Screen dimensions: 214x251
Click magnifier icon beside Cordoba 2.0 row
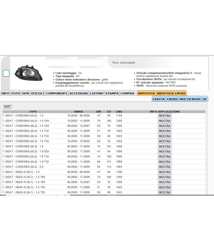coord(4,167)
